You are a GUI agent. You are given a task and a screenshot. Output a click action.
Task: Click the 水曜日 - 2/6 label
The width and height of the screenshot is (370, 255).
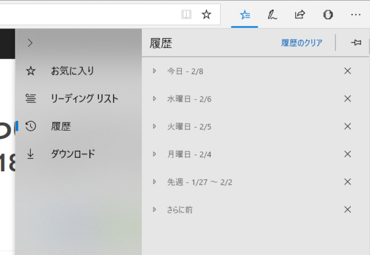(189, 99)
